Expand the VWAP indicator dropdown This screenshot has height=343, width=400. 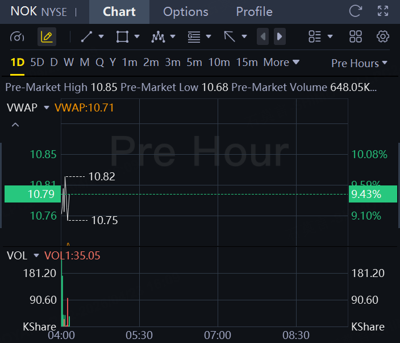47,108
